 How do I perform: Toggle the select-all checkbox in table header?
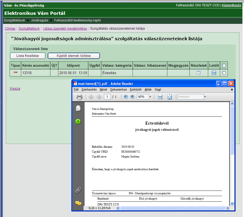pos(224,66)
